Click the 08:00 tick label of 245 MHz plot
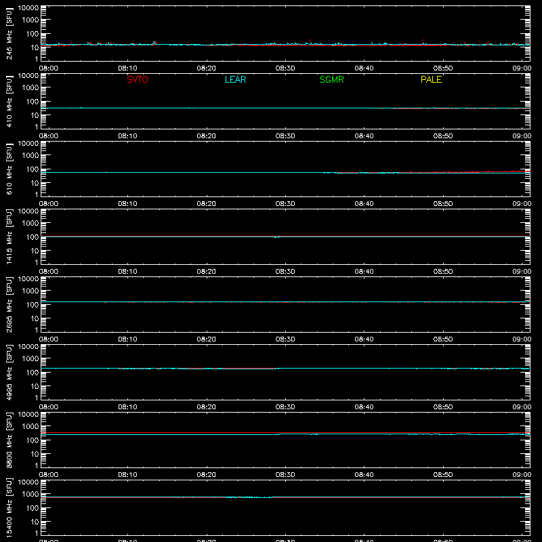Screen dimensions: 542x542 (x=49, y=68)
